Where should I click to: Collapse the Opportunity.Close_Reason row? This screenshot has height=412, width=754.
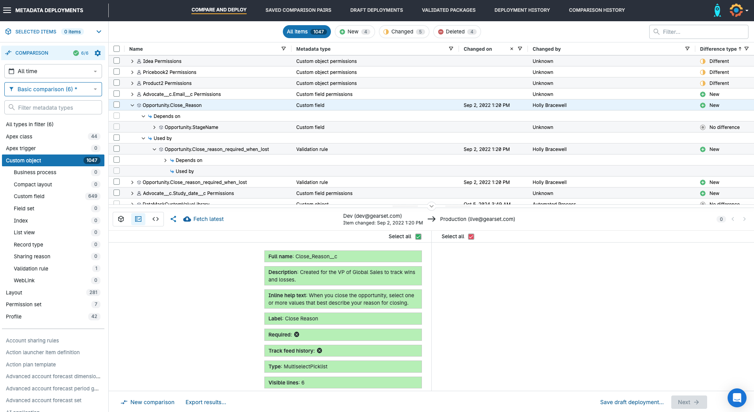pos(132,105)
